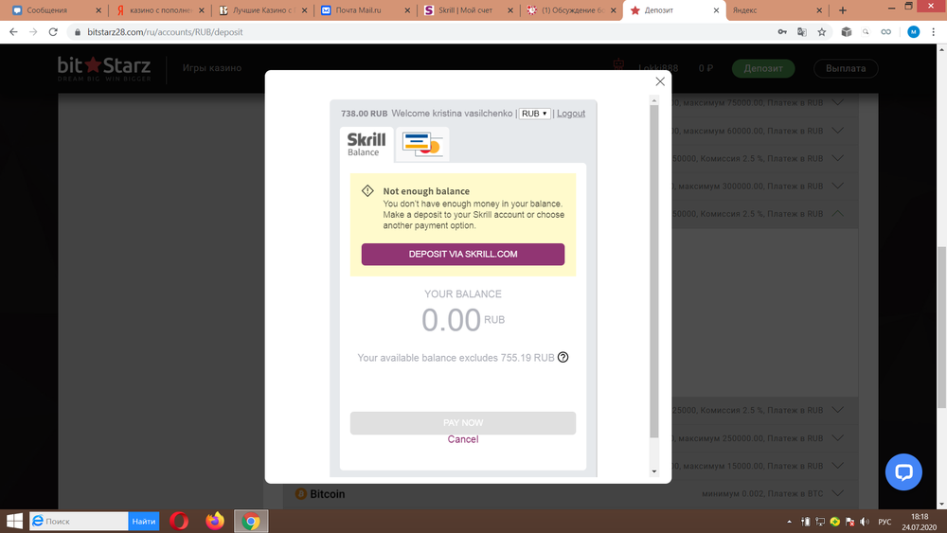
Task: Click the infinity extension icon
Action: tap(886, 32)
